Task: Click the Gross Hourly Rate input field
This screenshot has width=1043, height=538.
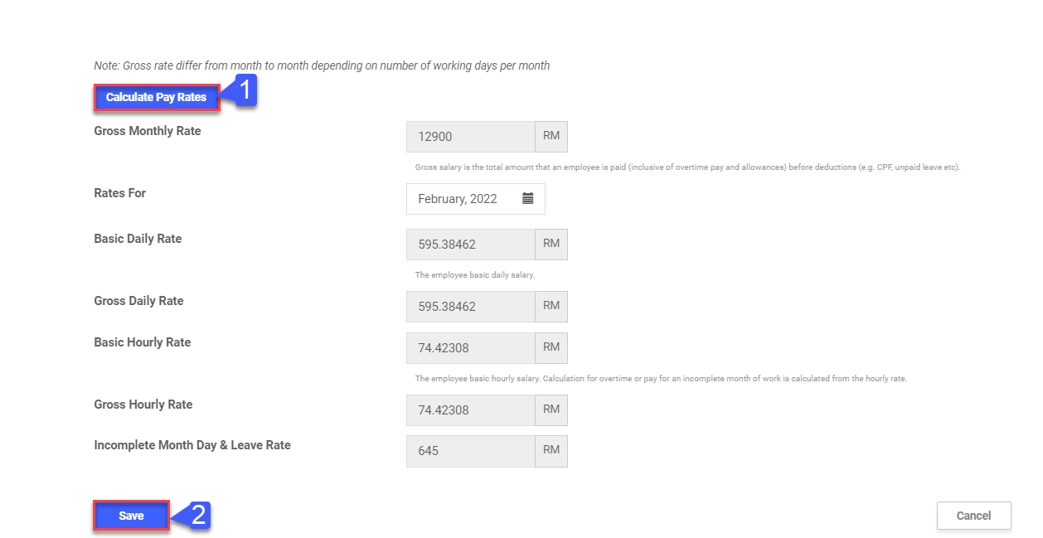Action: pyautogui.click(x=470, y=410)
